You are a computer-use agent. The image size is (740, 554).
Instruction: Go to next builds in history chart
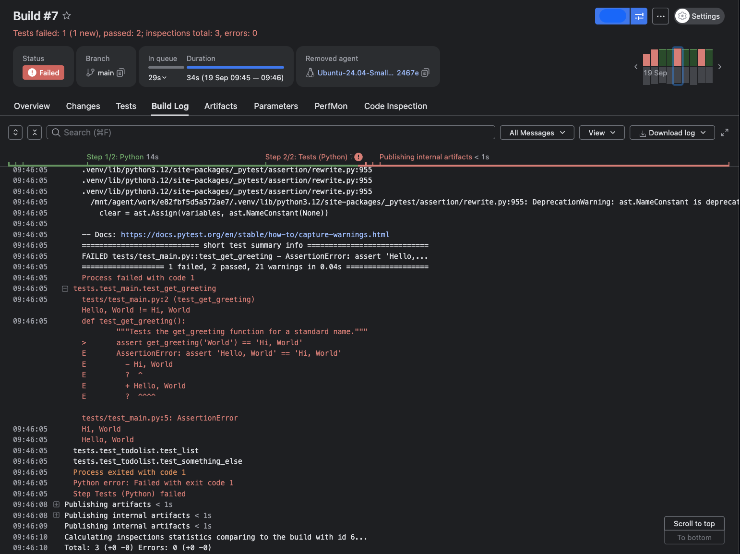pyautogui.click(x=719, y=67)
